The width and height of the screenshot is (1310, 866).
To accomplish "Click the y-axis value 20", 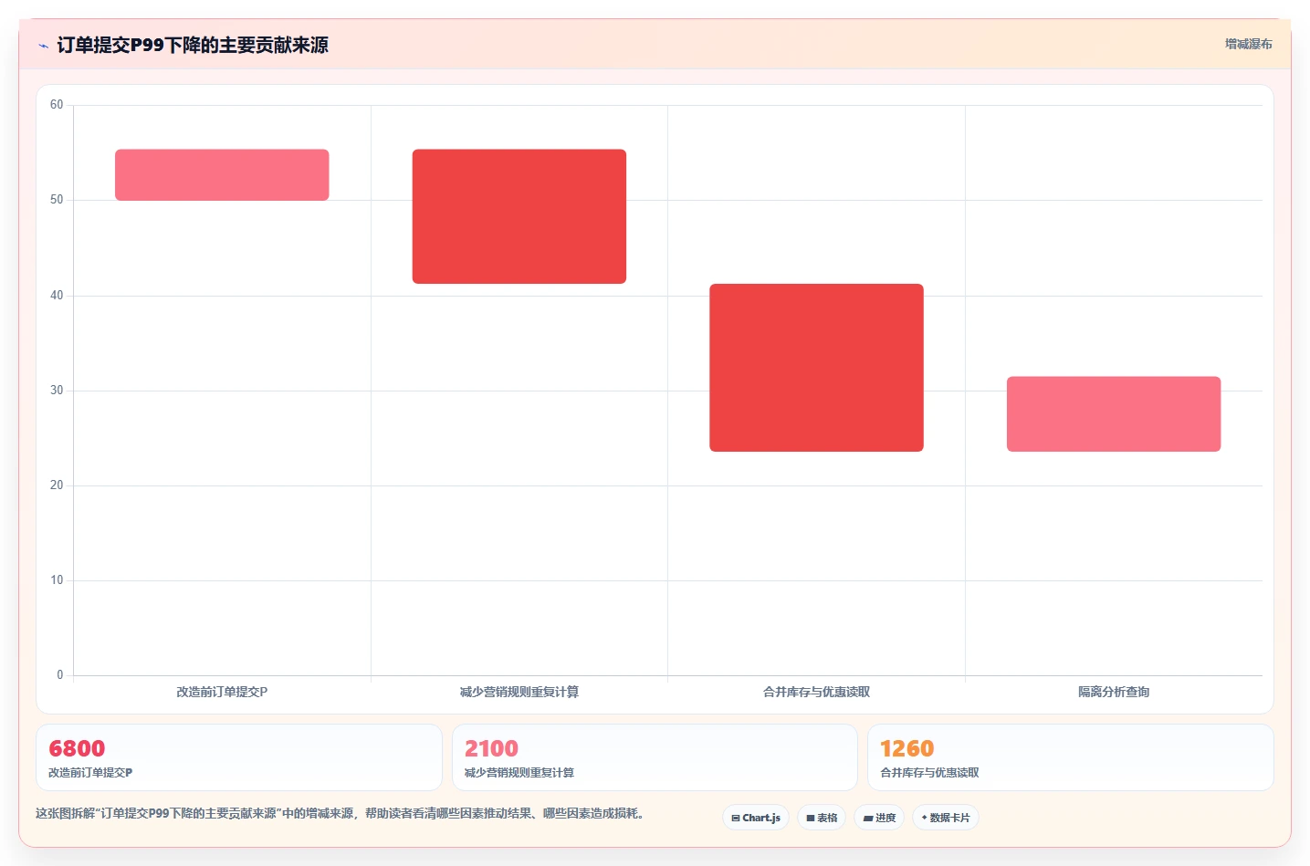I will click(57, 485).
